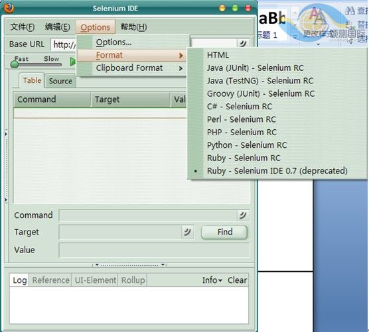Viewport: 369px width, 332px height.
Task: Open the Format submenu entry
Action: pos(132,55)
